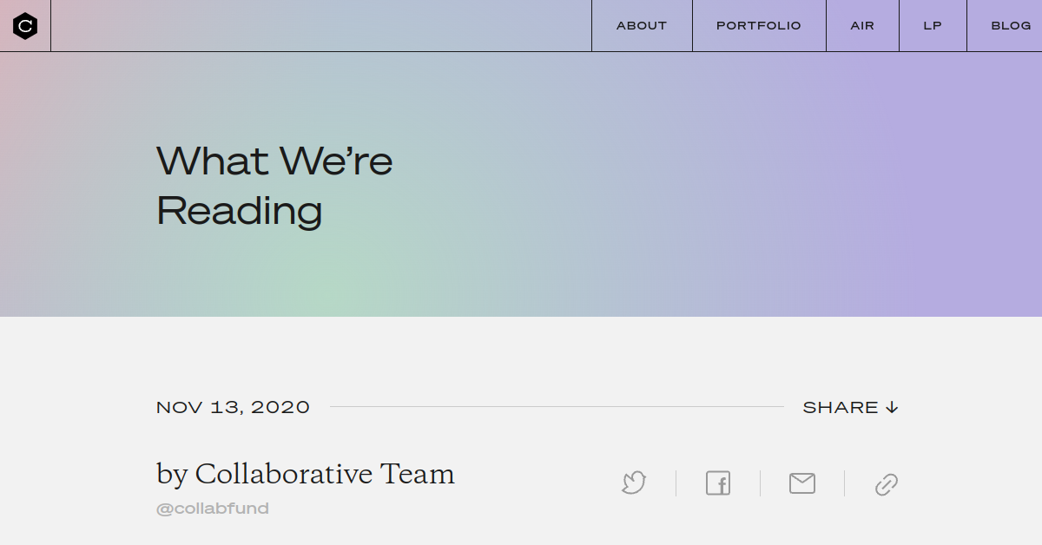Select the Facebook share square icon
The image size is (1042, 545).
click(717, 483)
